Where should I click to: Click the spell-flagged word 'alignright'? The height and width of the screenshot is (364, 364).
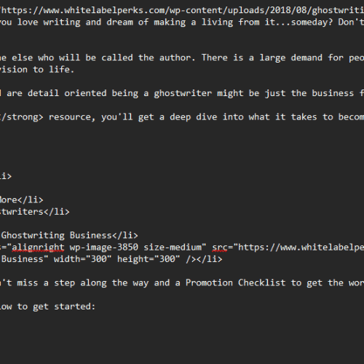[38, 248]
